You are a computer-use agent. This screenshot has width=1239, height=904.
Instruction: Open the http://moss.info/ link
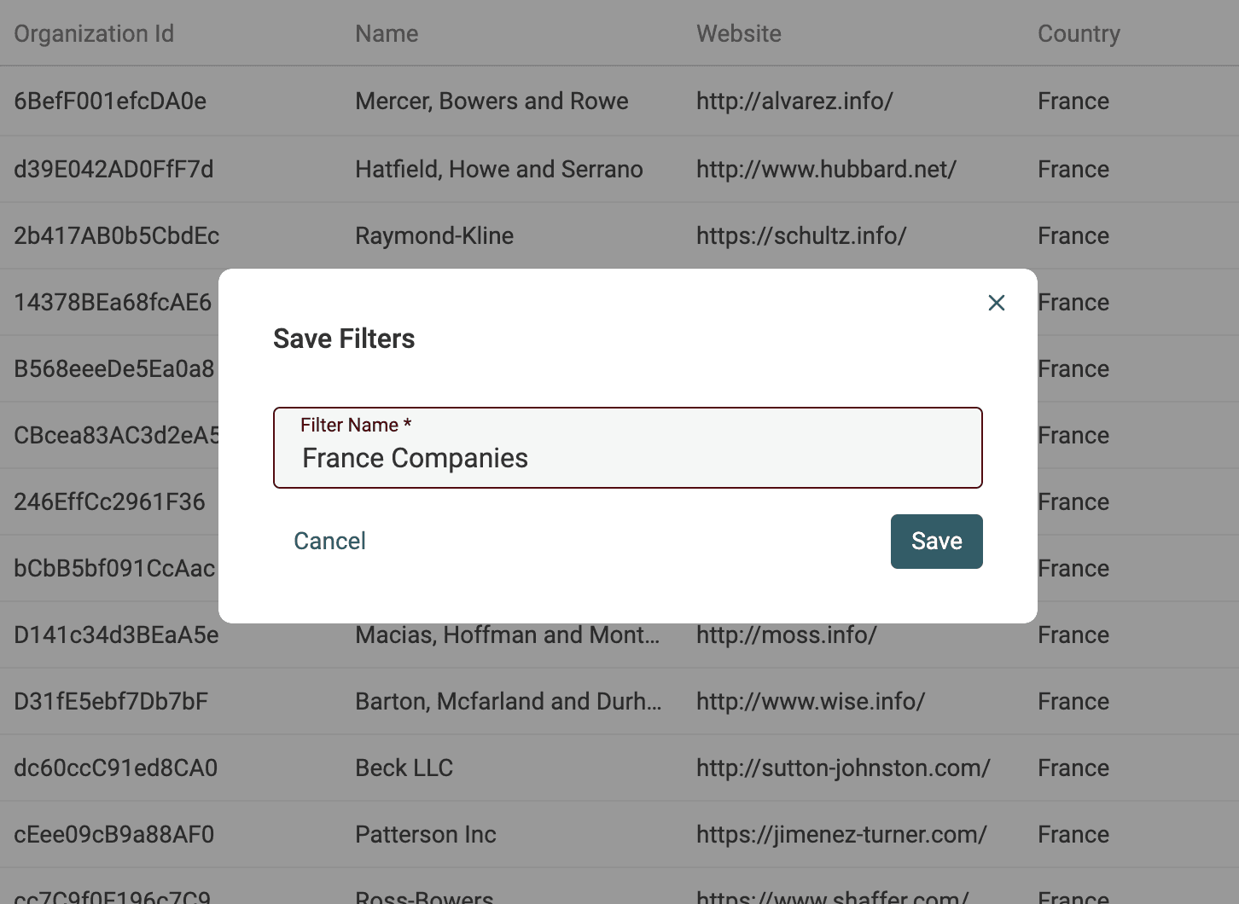786,635
